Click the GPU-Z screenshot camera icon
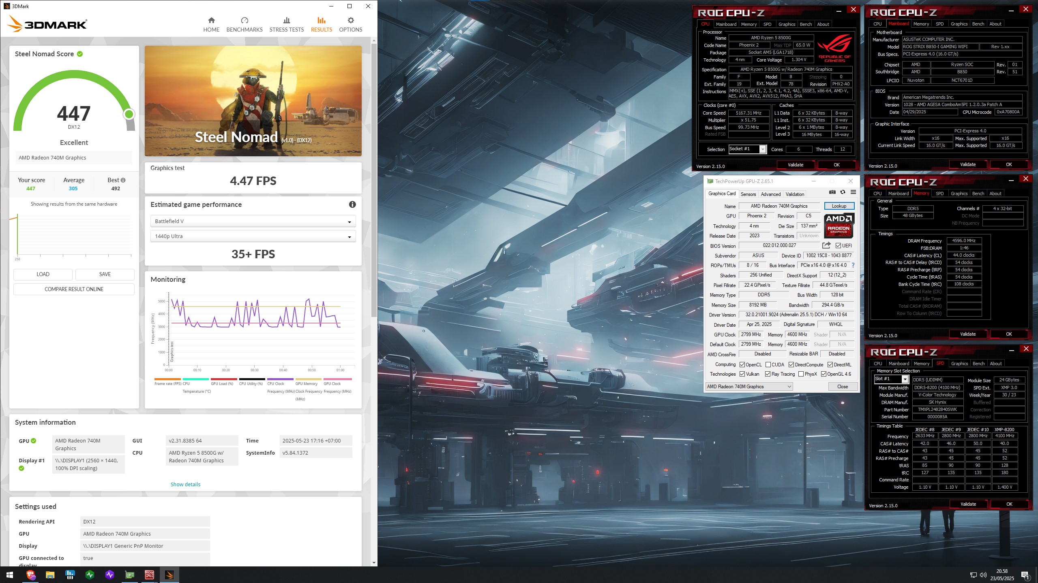The image size is (1038, 583). click(x=832, y=192)
